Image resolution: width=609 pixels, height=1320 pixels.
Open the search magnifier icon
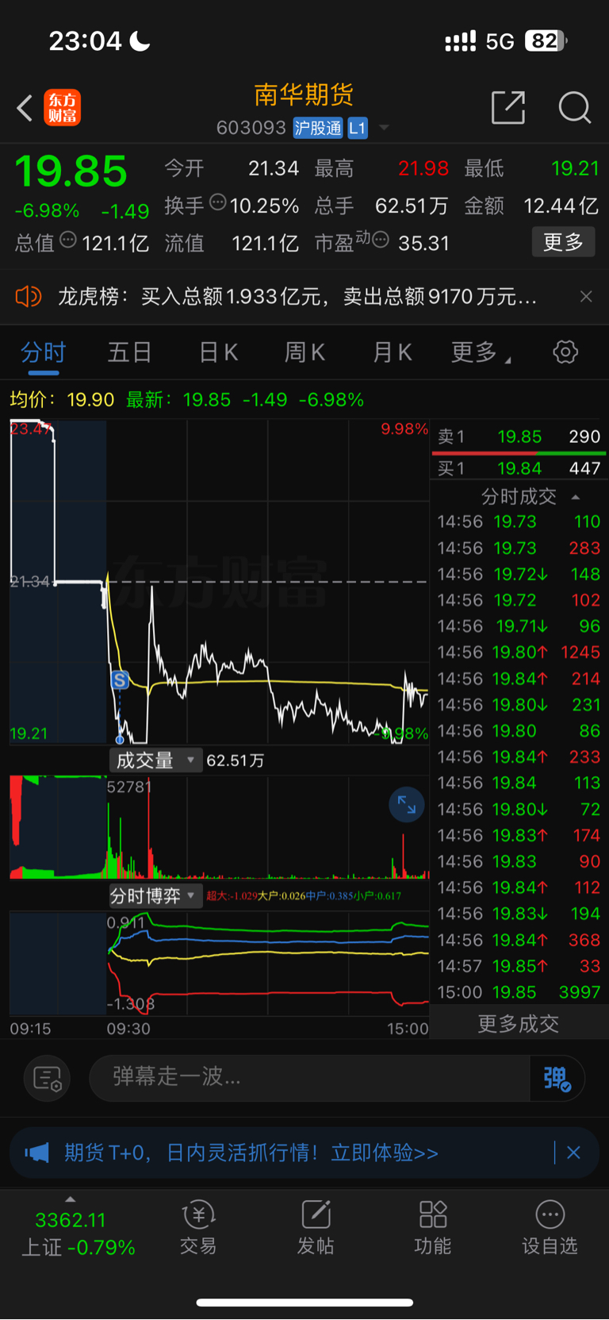click(575, 107)
